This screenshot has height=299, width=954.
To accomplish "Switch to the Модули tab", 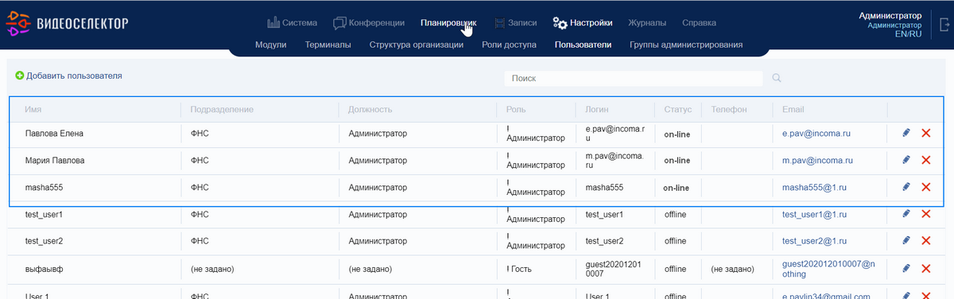I will point(271,45).
